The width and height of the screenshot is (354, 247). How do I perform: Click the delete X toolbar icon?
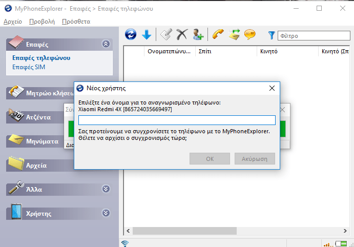click(x=182, y=34)
